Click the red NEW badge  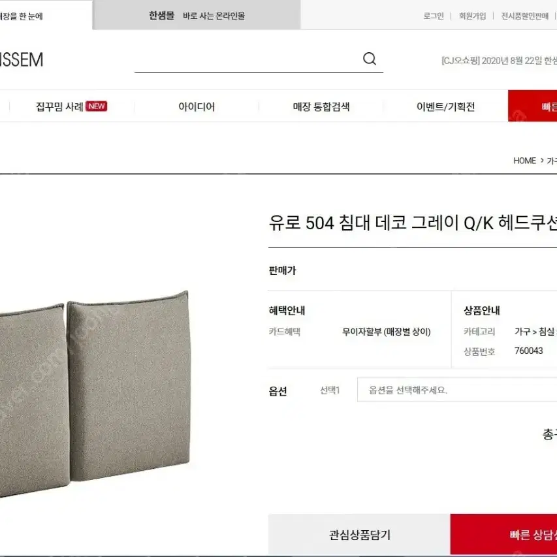point(96,106)
